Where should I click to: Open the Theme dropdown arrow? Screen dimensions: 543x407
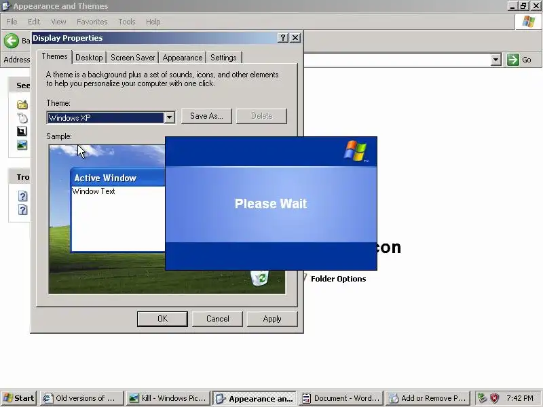click(169, 117)
